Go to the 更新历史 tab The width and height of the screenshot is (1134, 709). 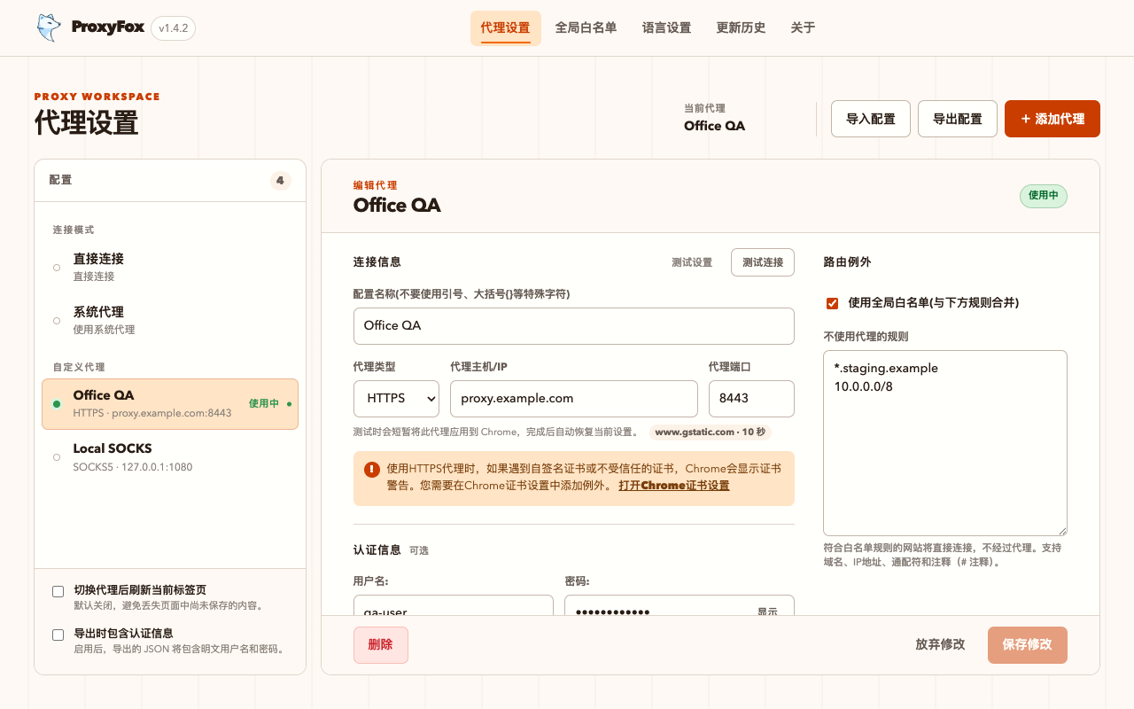tap(741, 28)
